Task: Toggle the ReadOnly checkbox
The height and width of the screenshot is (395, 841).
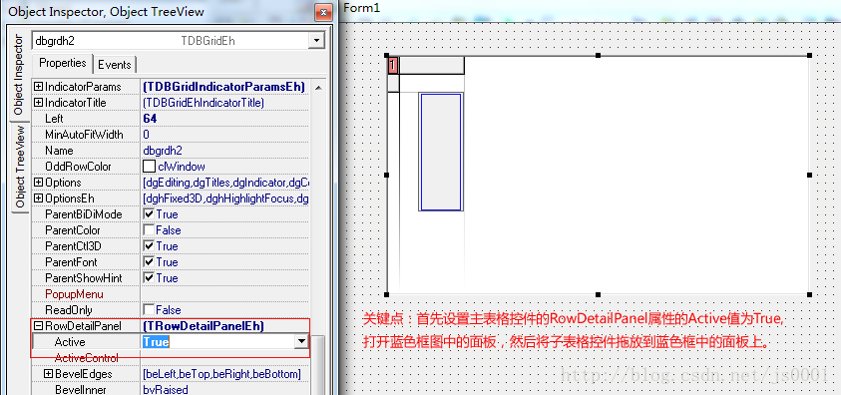Action: (x=149, y=310)
